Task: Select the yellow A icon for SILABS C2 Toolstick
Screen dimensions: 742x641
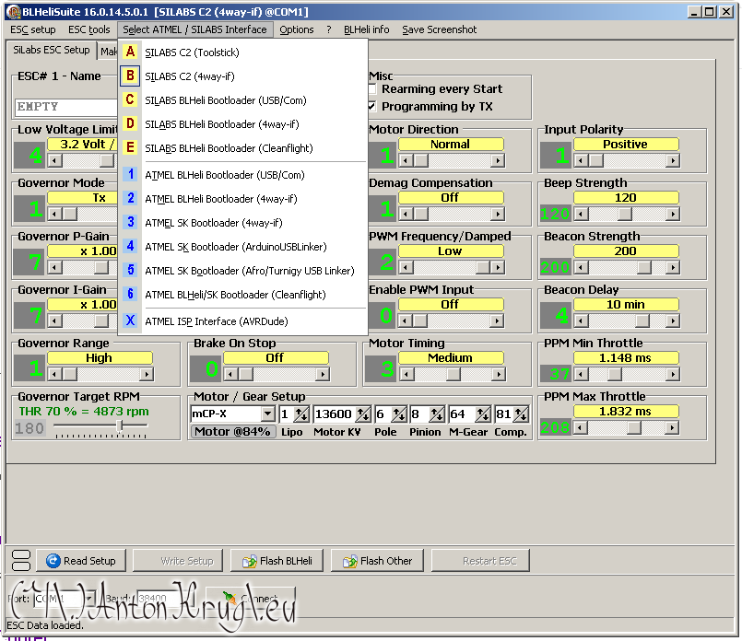Action: 130,52
